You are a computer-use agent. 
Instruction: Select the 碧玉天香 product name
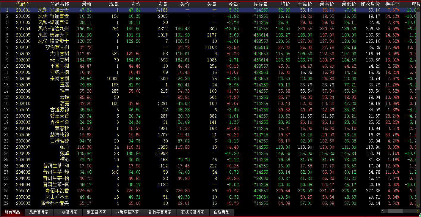click(60, 116)
